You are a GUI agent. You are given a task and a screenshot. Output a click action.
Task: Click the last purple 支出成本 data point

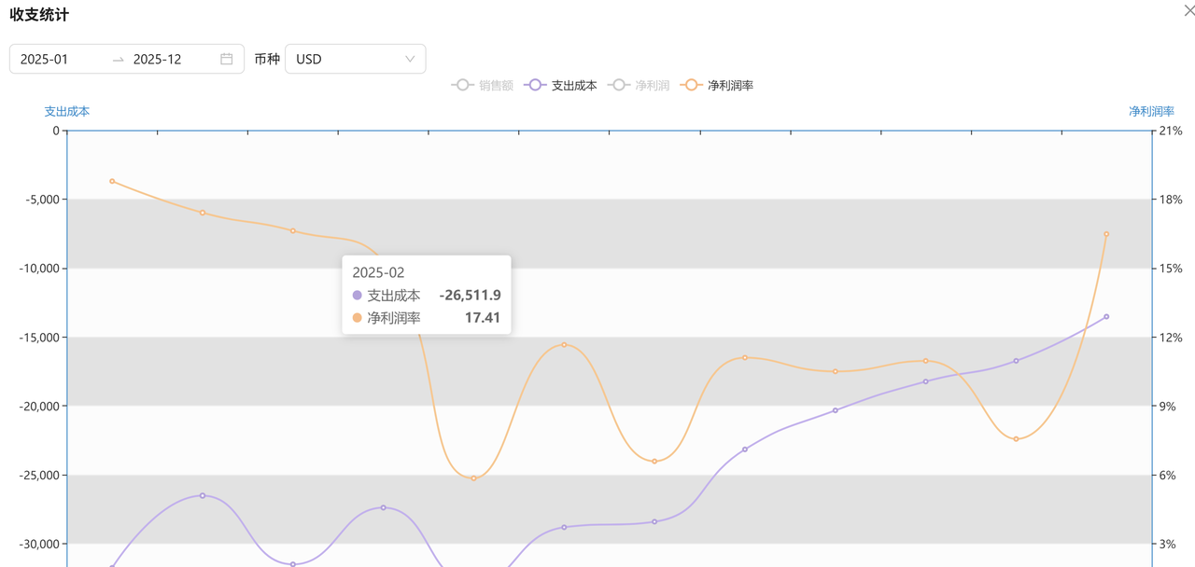(x=1106, y=317)
